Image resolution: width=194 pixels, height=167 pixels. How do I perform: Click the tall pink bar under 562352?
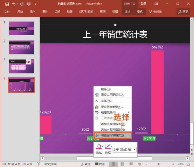(157, 92)
